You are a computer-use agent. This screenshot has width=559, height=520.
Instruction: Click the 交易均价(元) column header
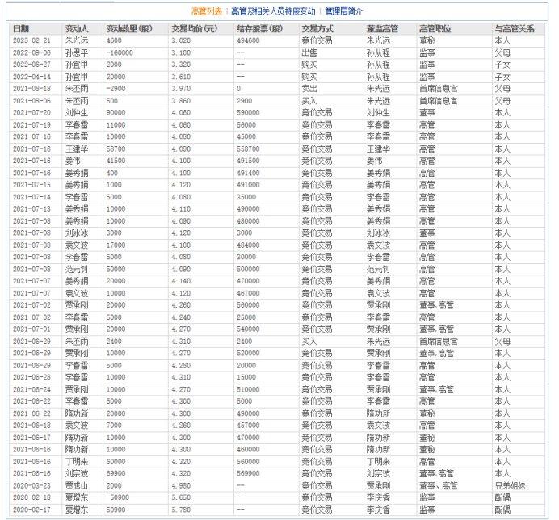pos(195,28)
